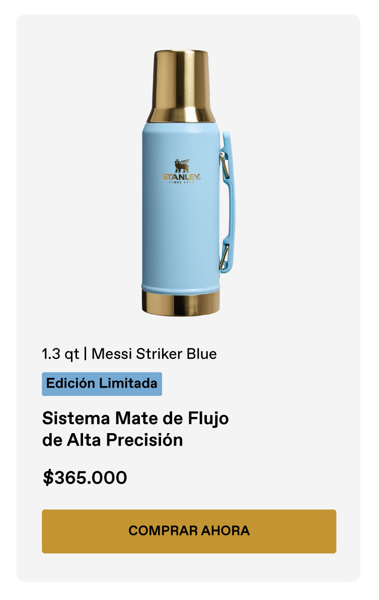Click the Stanley bear emblem on the thermos
This screenshot has width=379, height=600.
[x=181, y=166]
